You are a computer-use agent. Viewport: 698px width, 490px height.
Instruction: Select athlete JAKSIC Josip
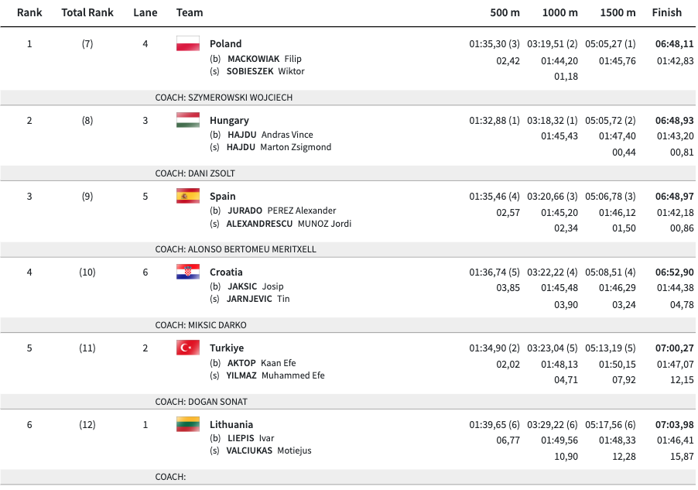click(256, 286)
